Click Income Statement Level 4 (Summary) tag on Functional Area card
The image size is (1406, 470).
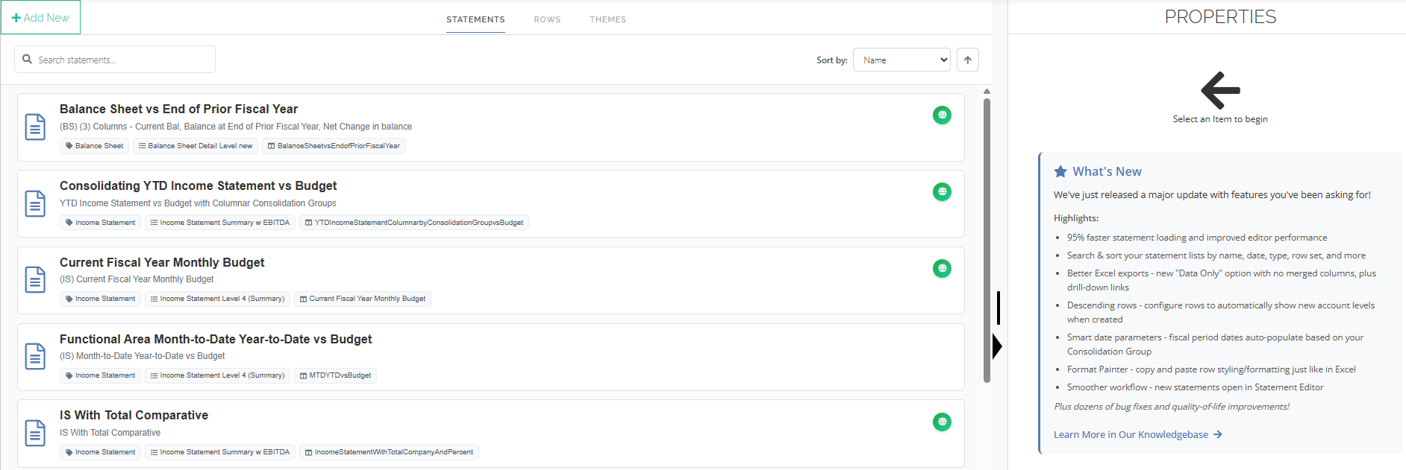217,375
